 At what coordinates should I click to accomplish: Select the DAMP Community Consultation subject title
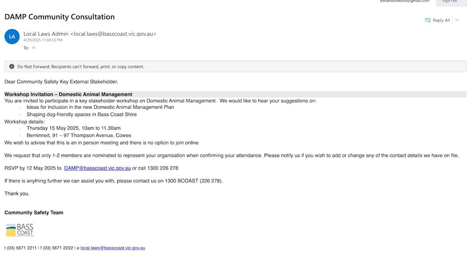[60, 17]
